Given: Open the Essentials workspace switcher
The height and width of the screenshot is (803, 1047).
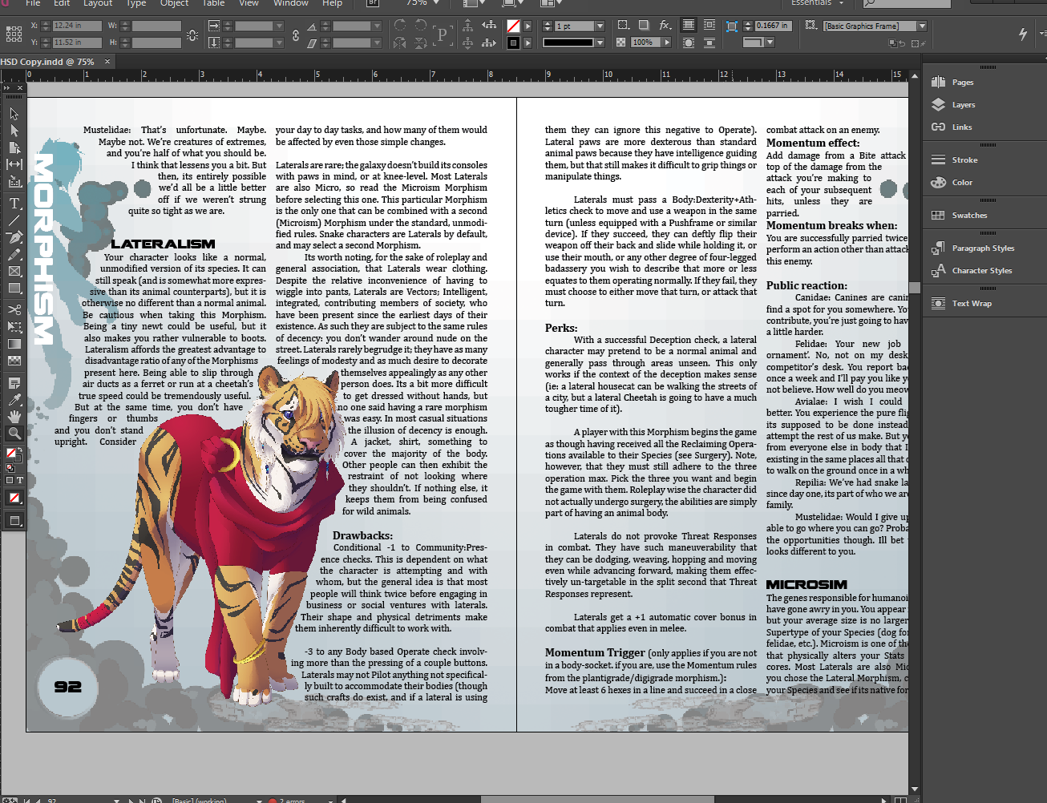Looking at the screenshot, I should pyautogui.click(x=816, y=3).
